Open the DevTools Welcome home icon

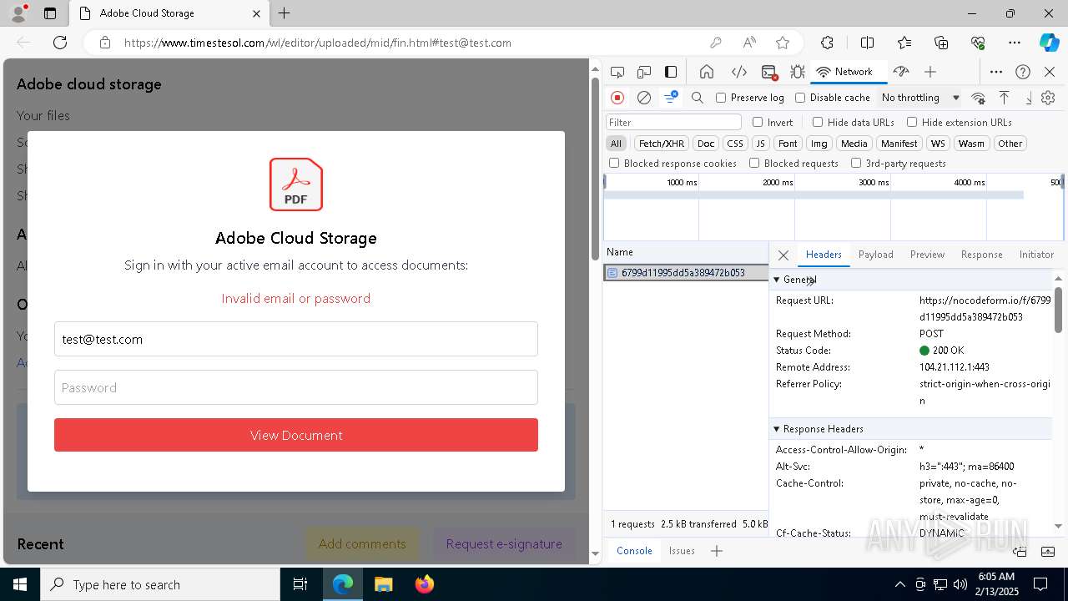point(707,72)
